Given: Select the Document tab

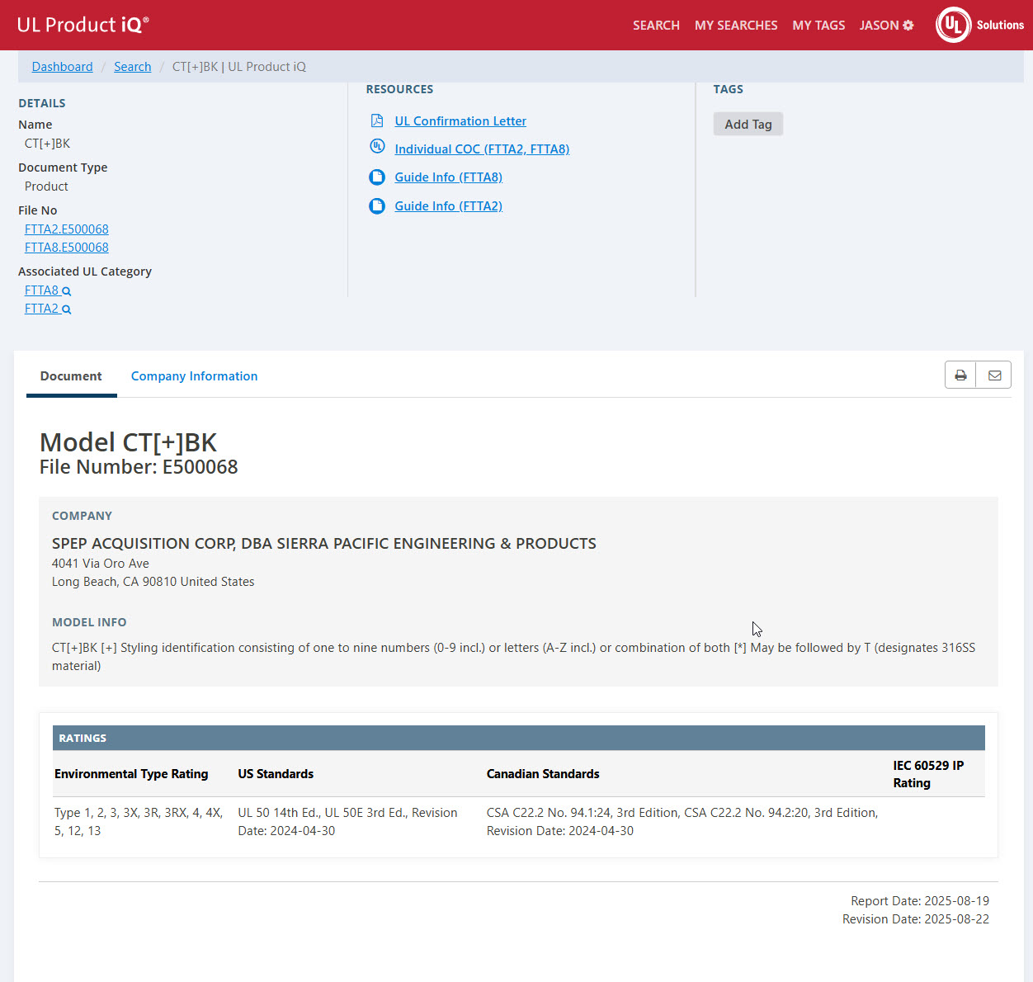Looking at the screenshot, I should click(71, 376).
